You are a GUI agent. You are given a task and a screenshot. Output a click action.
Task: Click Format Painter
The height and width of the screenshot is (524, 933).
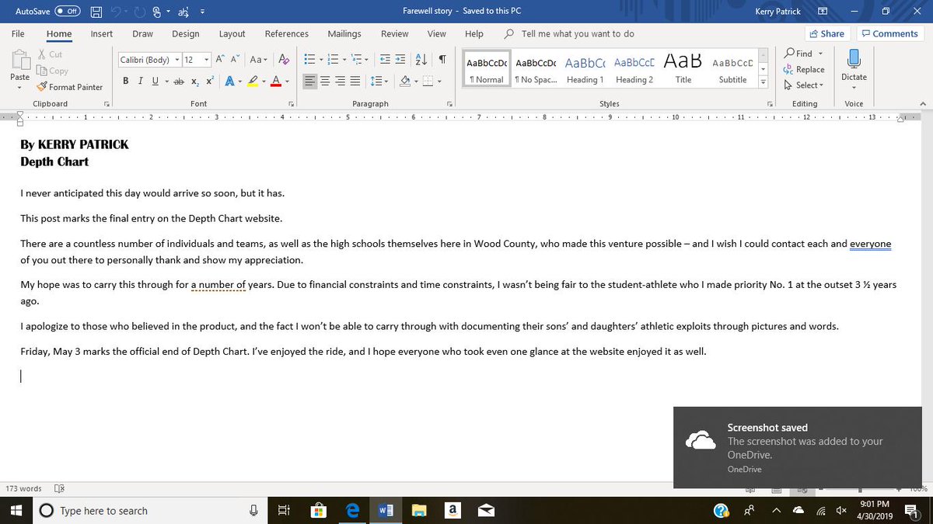coord(70,87)
